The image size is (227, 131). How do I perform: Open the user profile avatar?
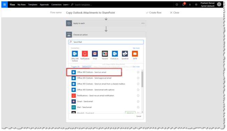pyautogui.click(x=219, y=5)
